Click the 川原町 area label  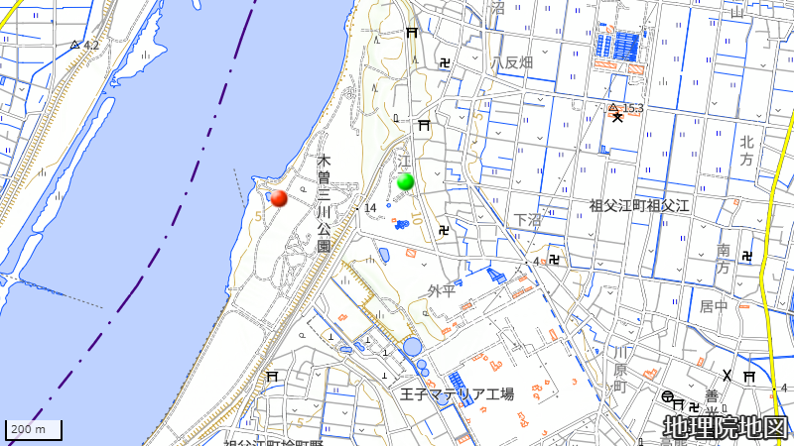[x=620, y=370]
